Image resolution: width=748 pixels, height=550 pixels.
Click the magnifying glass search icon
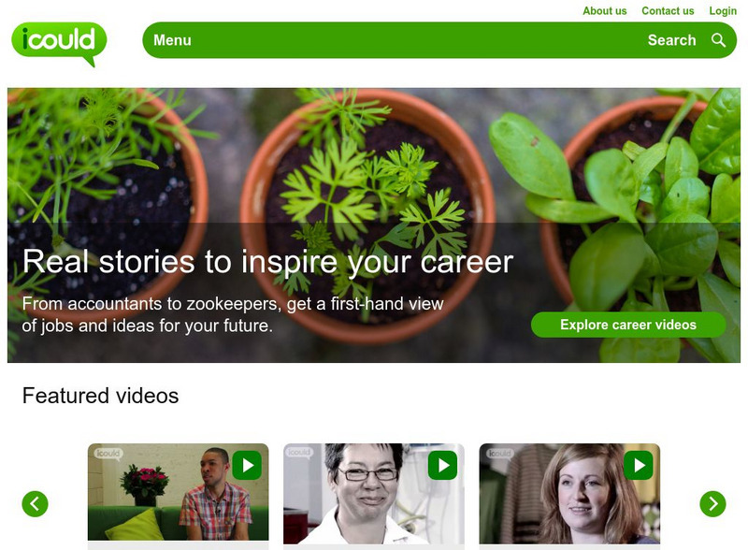(718, 40)
